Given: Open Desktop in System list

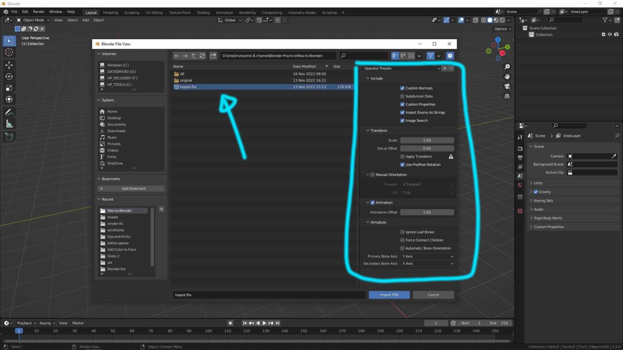Looking at the screenshot, I should pos(114,118).
